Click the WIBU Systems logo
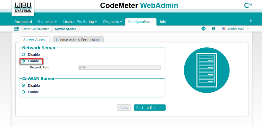 23,7
